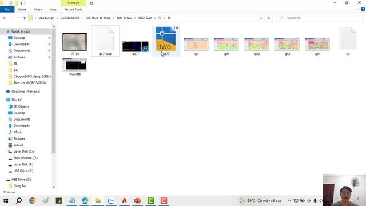Open green Camtasia taskbar icon
366x206 pixels.
coord(151,201)
